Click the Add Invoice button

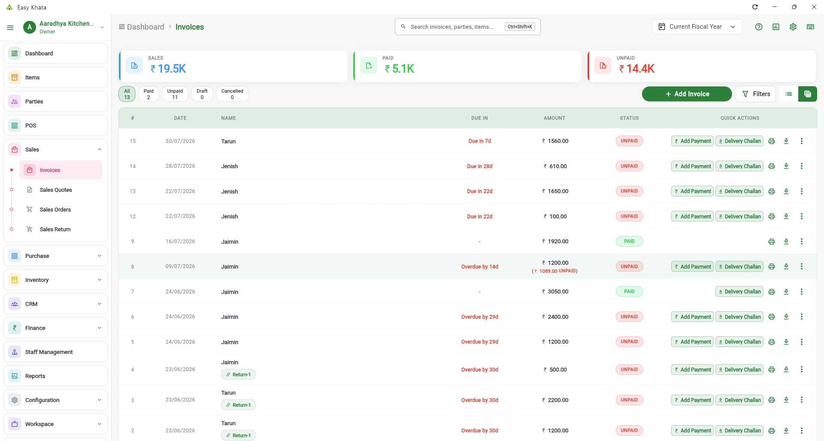(x=687, y=94)
